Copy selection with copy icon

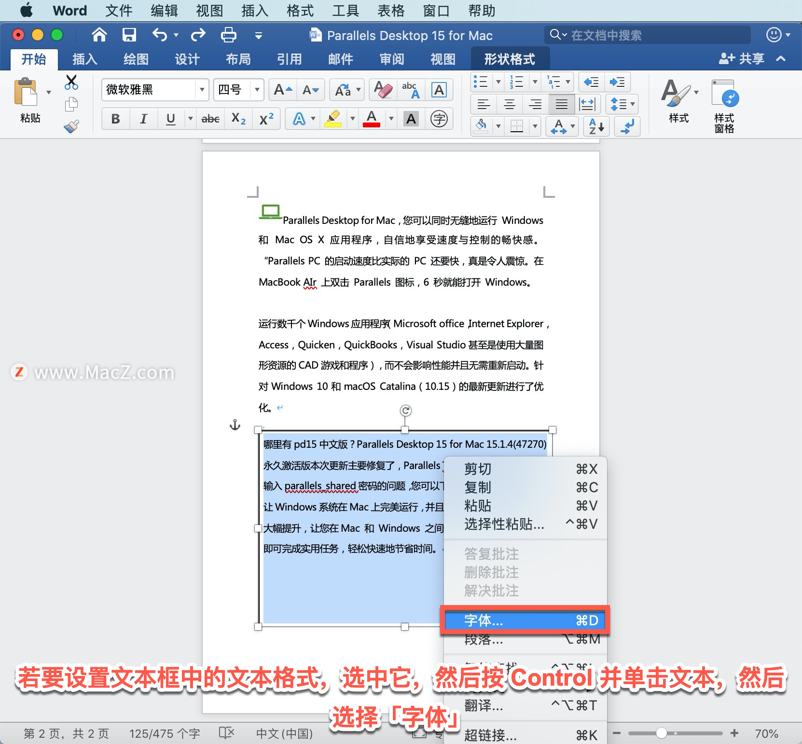[x=71, y=104]
